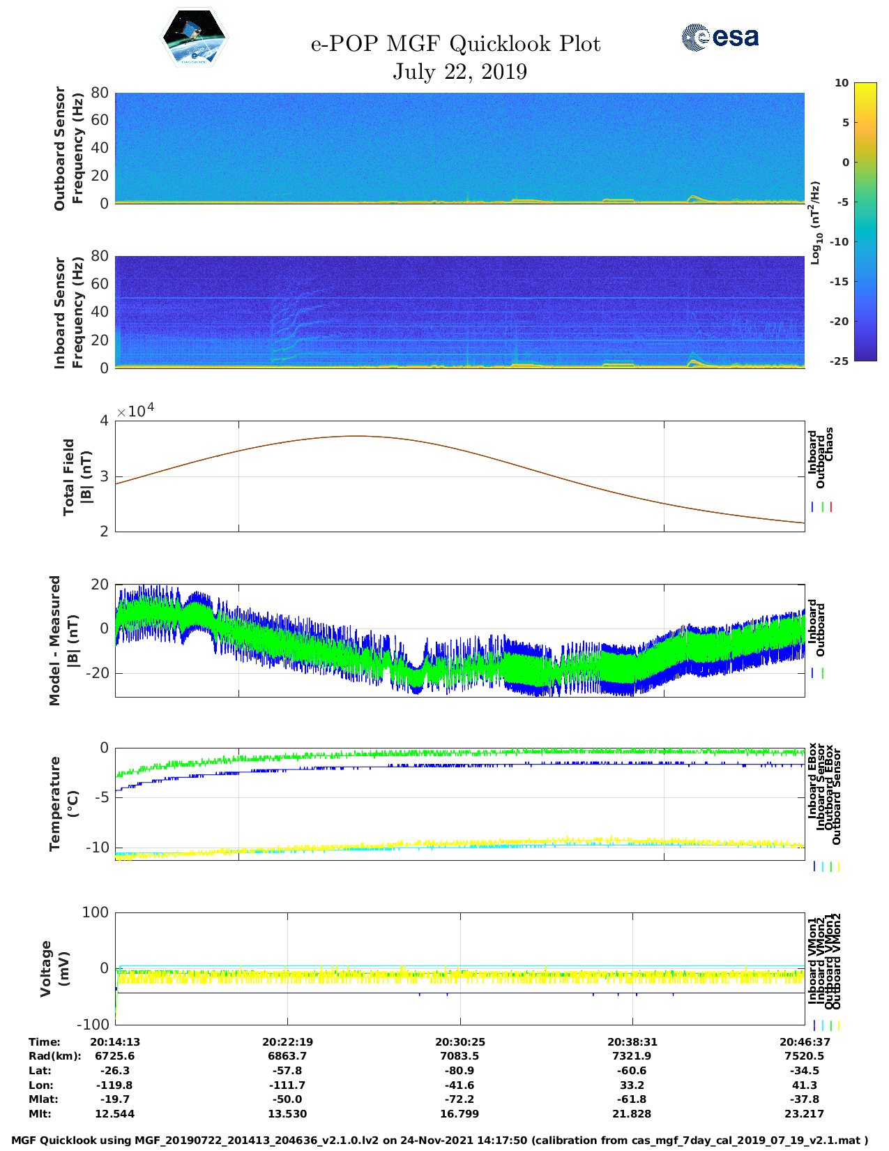Click the blue Inboard legend marker in Total Field
The image size is (889, 1151).
point(813,507)
